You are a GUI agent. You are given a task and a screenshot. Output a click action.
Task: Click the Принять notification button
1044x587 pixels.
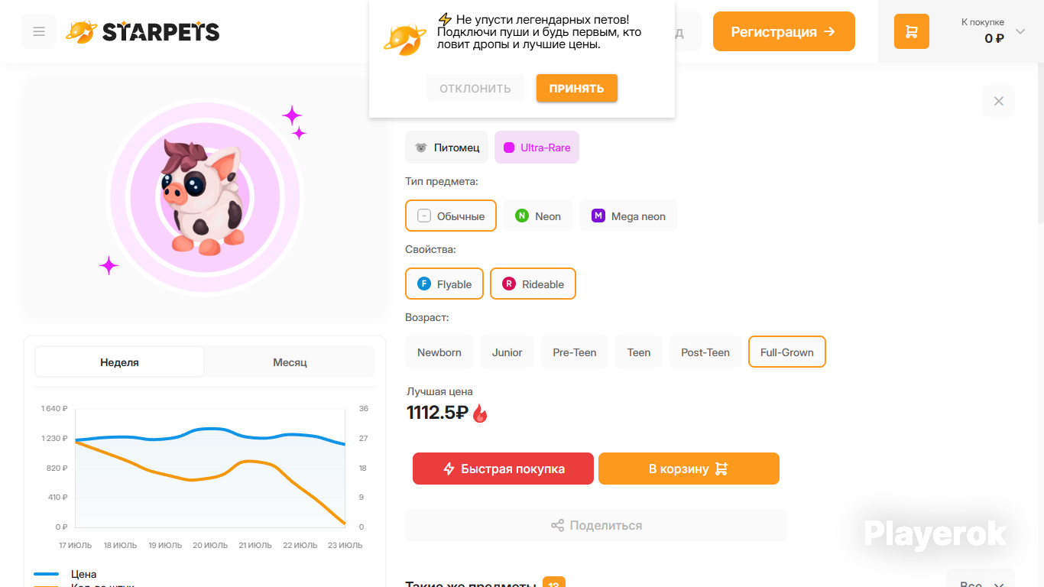pyautogui.click(x=576, y=88)
